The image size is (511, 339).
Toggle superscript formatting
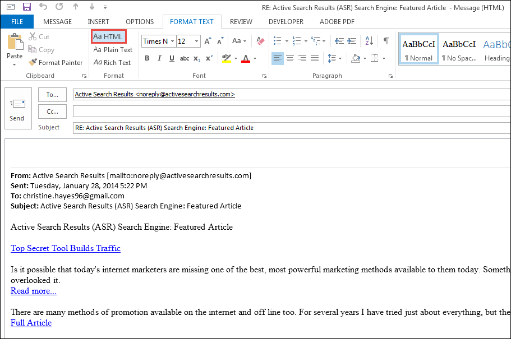pyautogui.click(x=209, y=58)
